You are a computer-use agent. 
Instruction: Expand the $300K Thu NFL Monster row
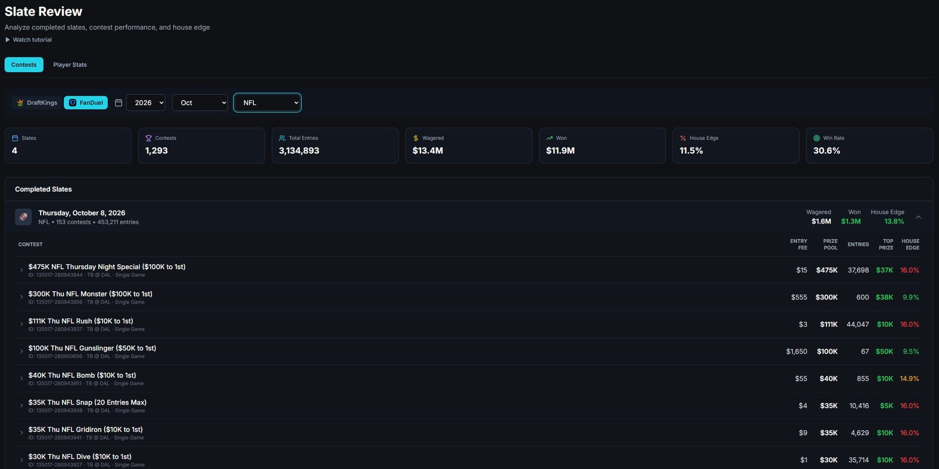coord(22,297)
